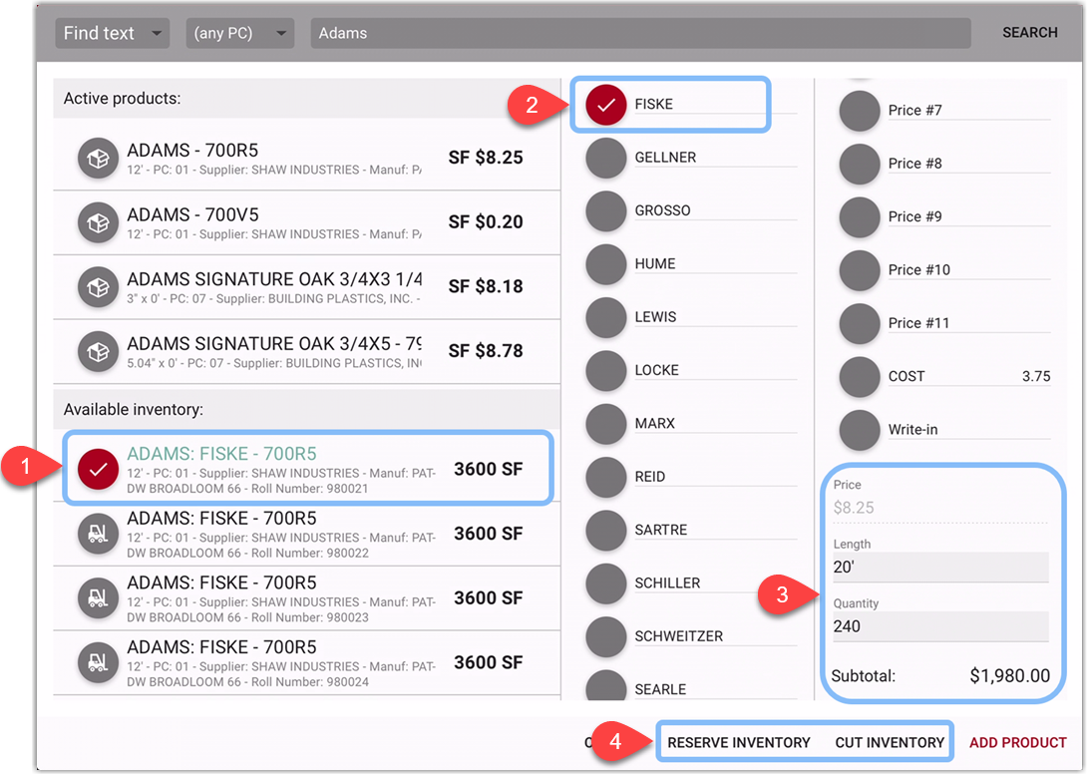Screen dimensions: 1088x775
Task: Click forklift icon for roll number 980024
Action: pos(98,662)
